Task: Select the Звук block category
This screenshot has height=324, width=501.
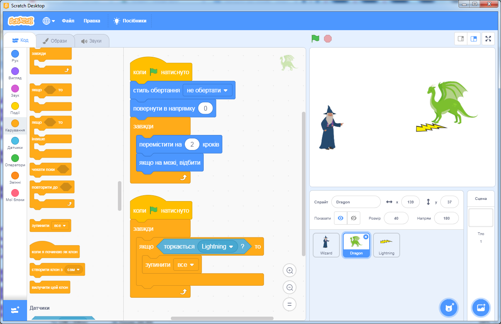Action: (x=15, y=91)
